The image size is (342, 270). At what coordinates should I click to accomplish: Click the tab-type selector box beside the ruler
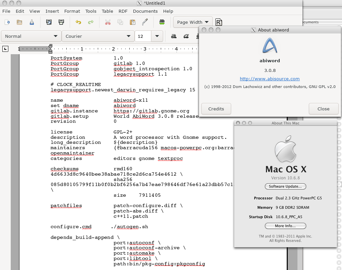tap(5, 49)
